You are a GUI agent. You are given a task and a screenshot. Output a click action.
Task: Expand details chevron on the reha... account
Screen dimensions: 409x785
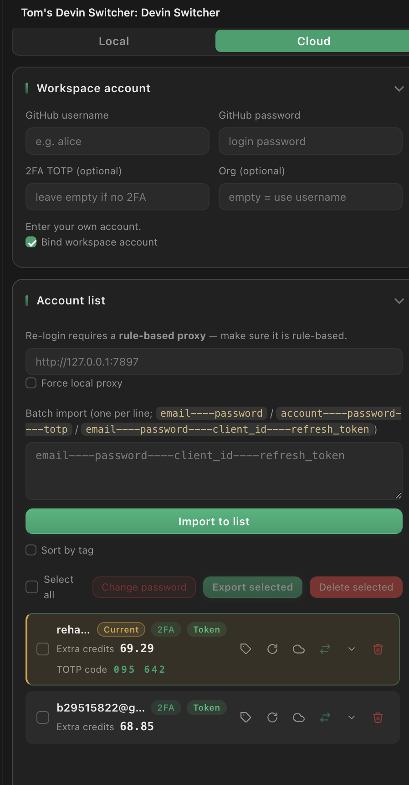pyautogui.click(x=352, y=649)
